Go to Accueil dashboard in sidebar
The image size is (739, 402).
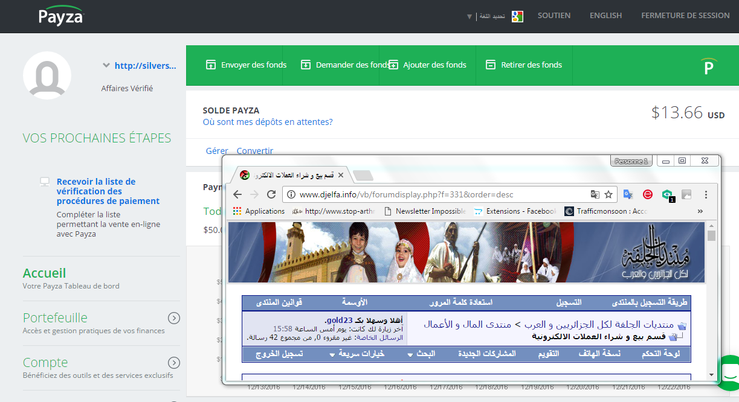click(44, 273)
